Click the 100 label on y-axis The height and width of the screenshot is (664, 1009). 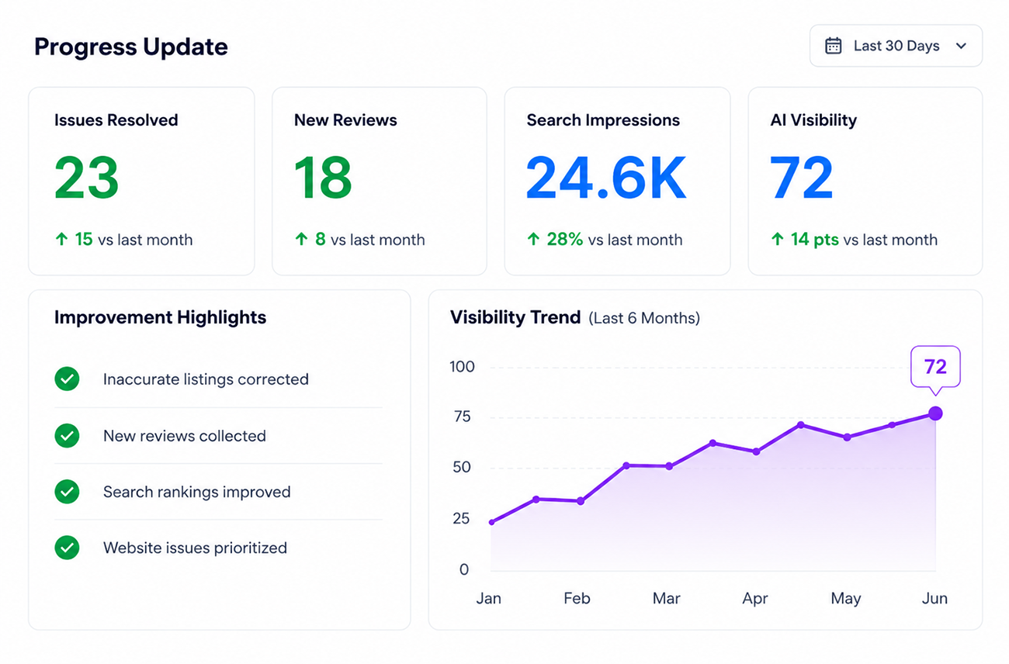(462, 367)
